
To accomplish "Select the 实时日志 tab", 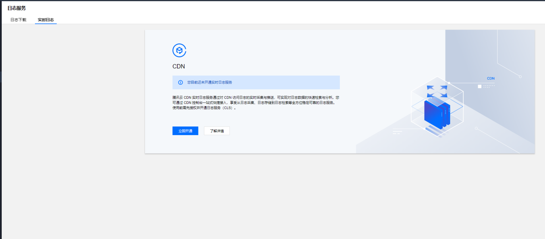I will (46, 20).
